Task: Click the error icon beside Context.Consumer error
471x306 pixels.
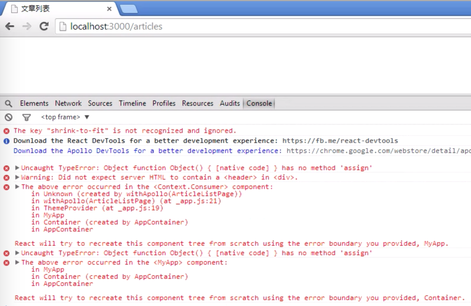Action: 7,187
